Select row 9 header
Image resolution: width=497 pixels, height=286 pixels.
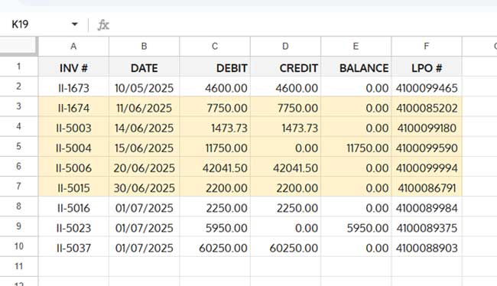point(18,226)
